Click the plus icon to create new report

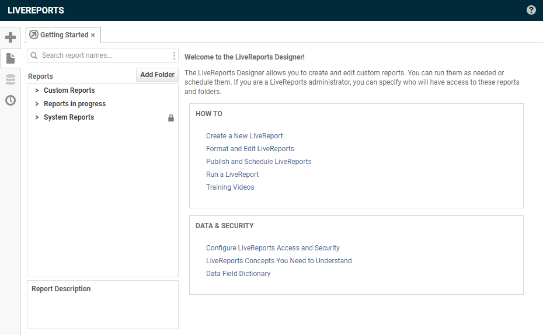coord(11,37)
